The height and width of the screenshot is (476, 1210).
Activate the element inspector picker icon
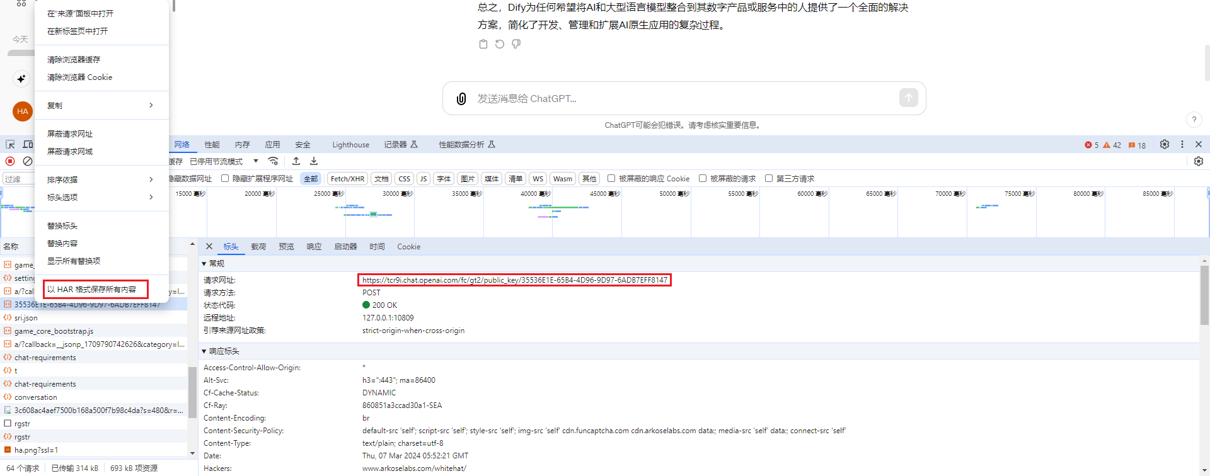click(x=10, y=144)
